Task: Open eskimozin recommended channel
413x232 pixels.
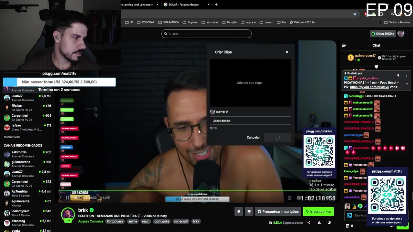Action: [x=27, y=154]
